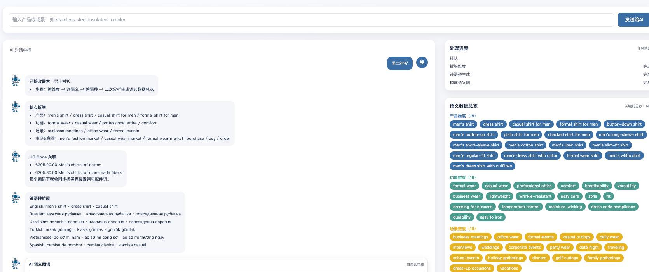Focus the product or scenario input field
This screenshot has width=649, height=272.
[311, 20]
